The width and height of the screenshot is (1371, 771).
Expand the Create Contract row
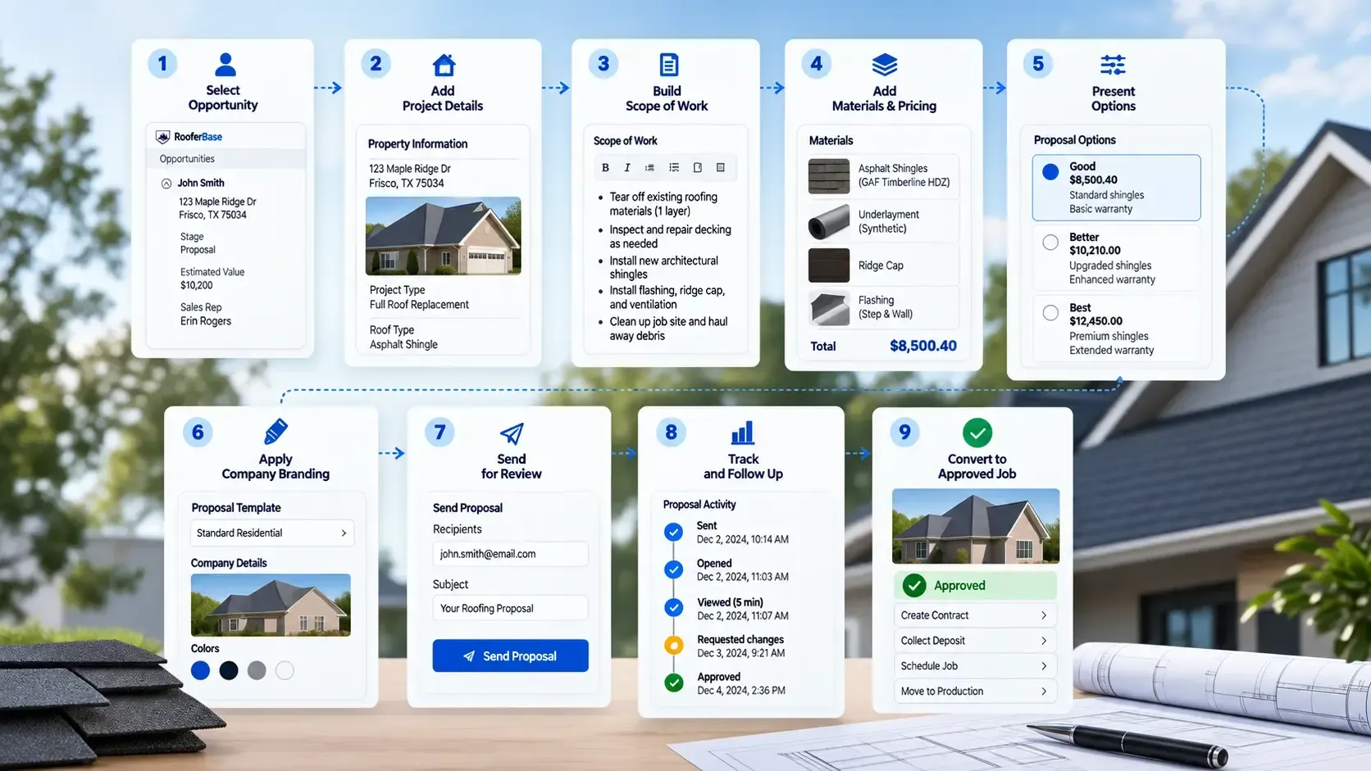pos(974,615)
